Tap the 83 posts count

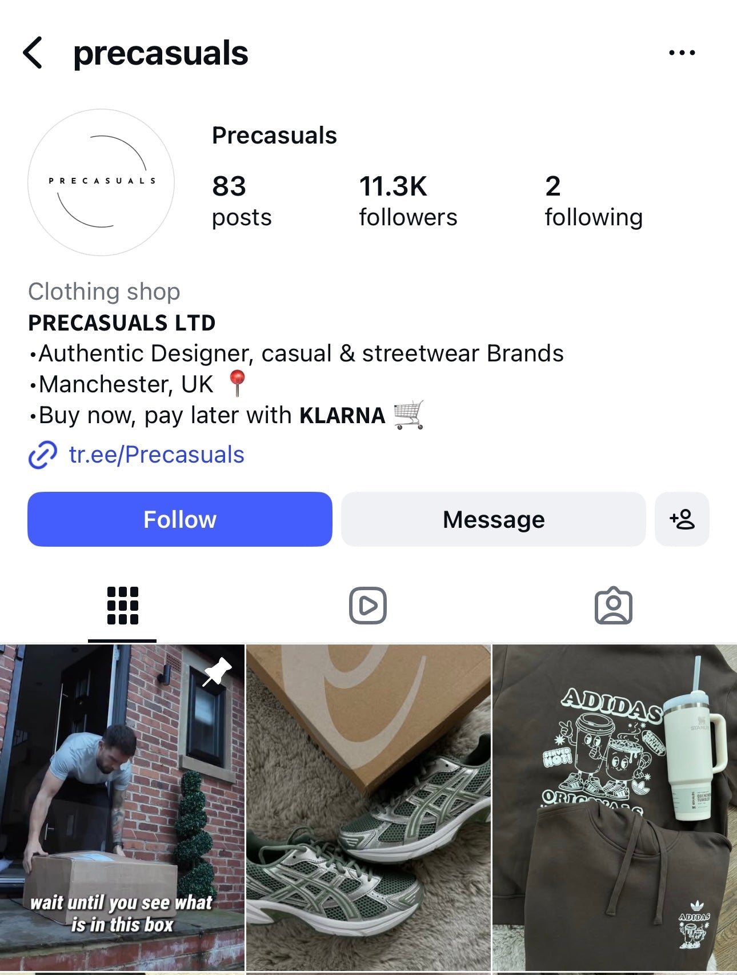[242, 201]
